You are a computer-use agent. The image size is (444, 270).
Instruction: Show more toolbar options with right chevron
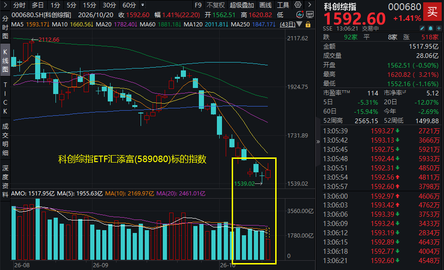[309, 5]
